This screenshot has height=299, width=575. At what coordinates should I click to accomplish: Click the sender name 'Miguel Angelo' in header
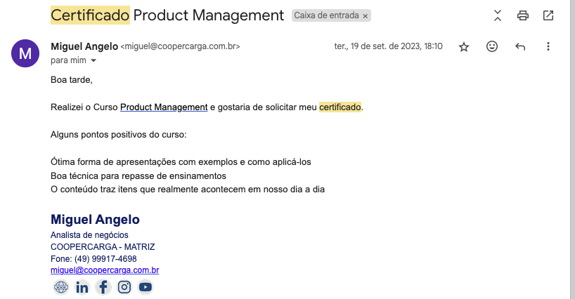[84, 46]
